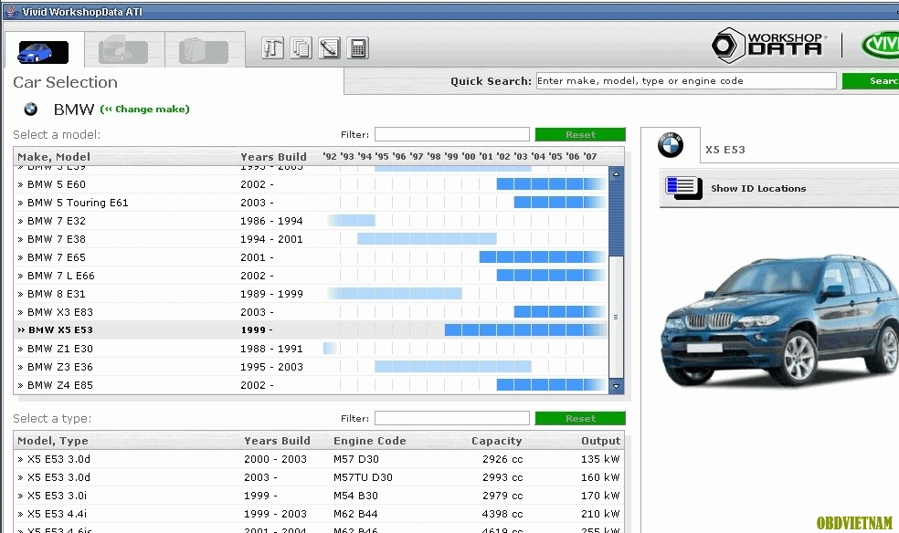Click model list scrollbar down arrow
This screenshot has width=899, height=533.
pyautogui.click(x=616, y=386)
